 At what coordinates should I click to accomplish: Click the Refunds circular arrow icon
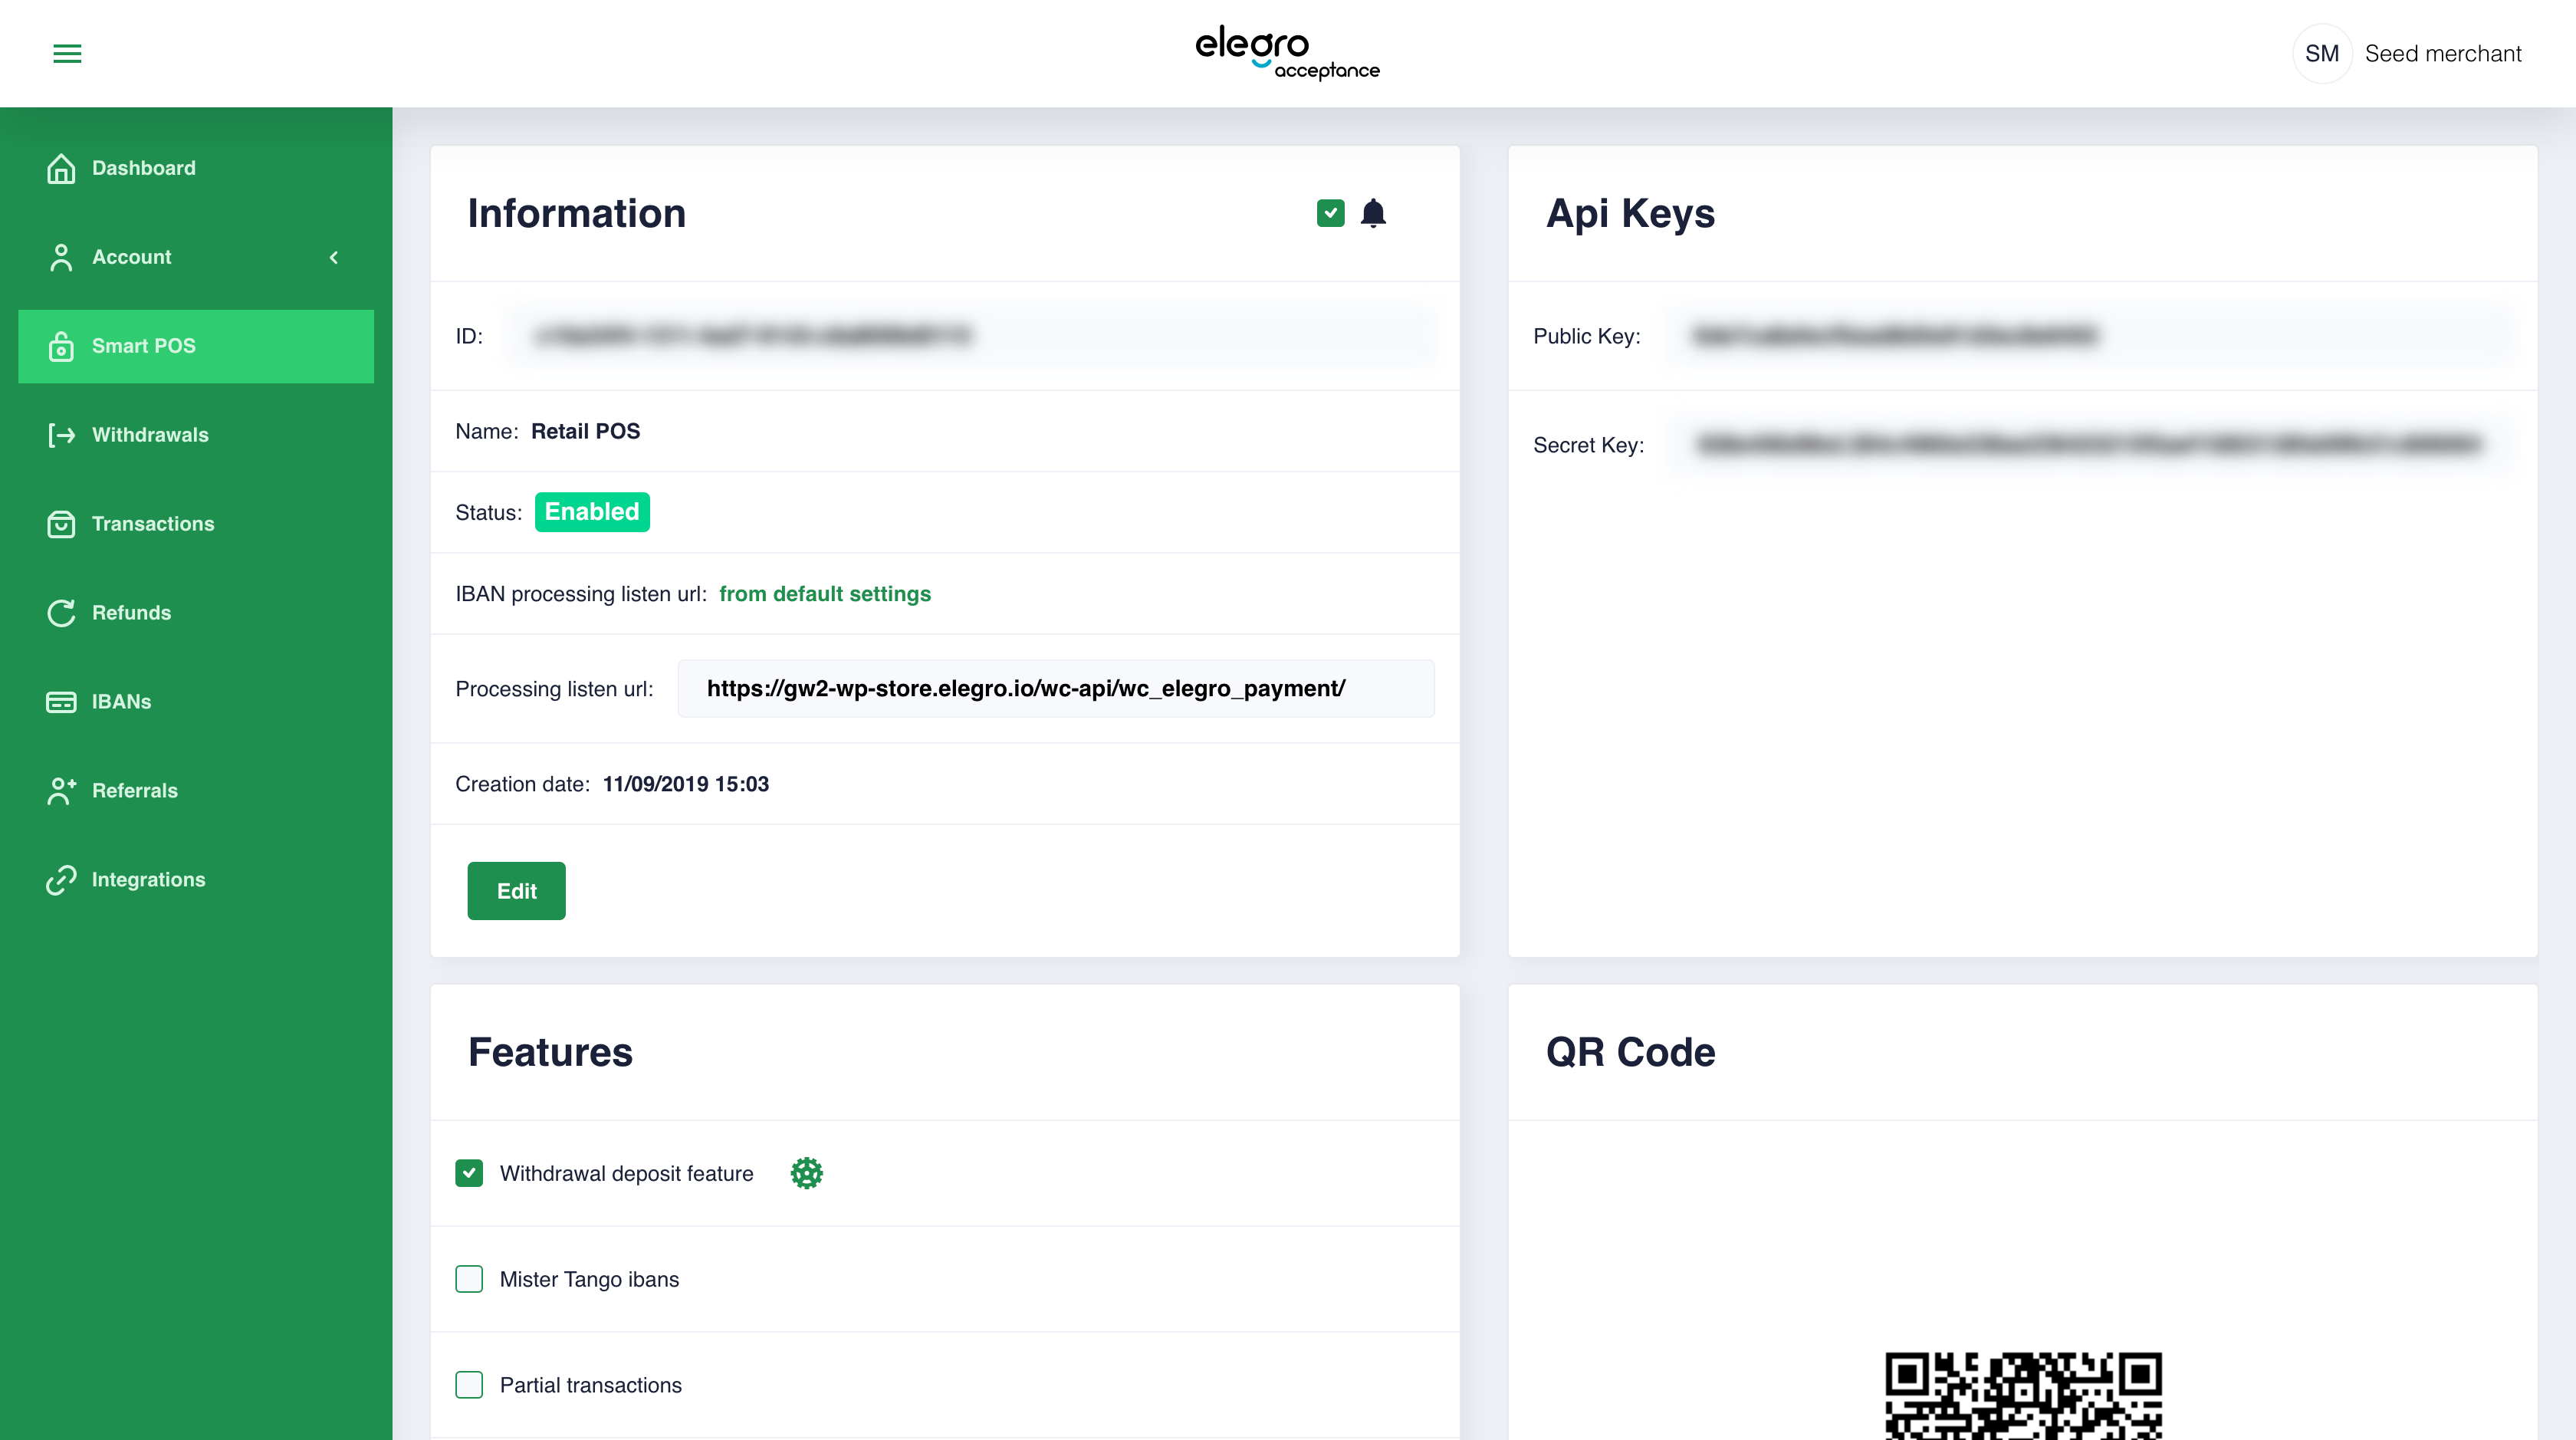[x=61, y=613]
